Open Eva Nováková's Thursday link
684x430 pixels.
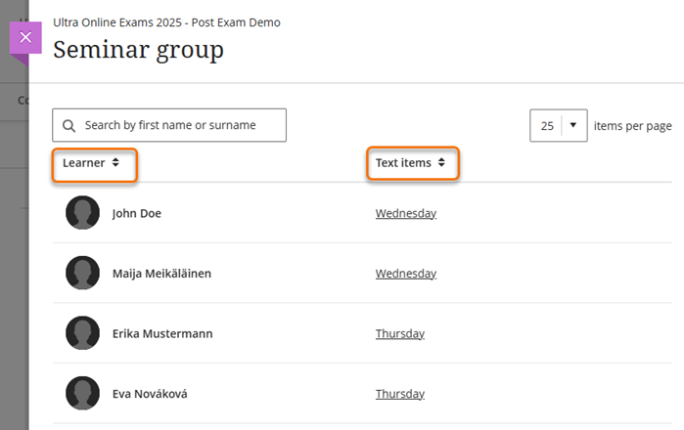pos(399,394)
